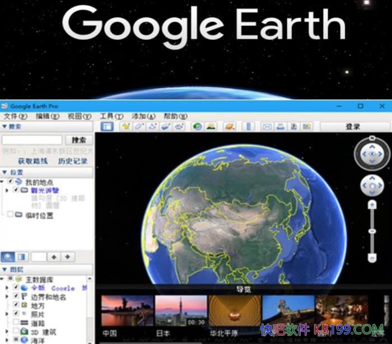Click the Record a Tour icon
The height and width of the screenshot is (344, 392).
(179, 127)
